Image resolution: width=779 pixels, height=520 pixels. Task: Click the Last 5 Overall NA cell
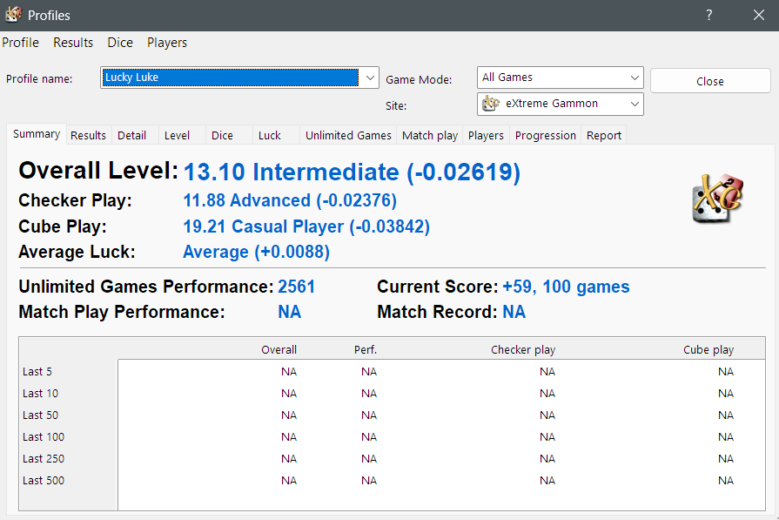(289, 371)
